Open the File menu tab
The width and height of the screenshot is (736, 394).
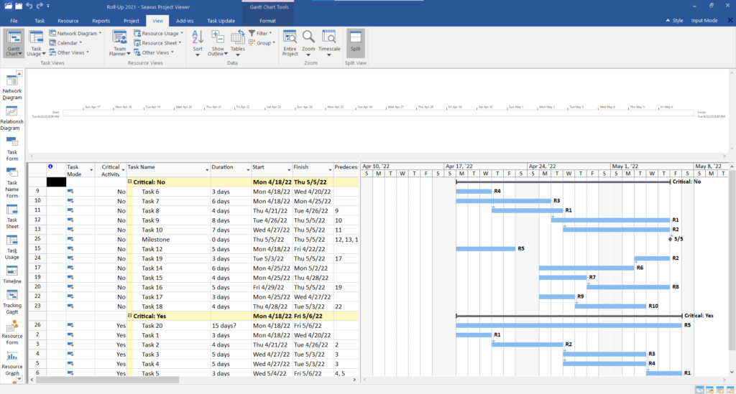(14, 21)
